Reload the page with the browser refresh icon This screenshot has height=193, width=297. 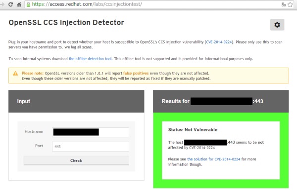10,4
